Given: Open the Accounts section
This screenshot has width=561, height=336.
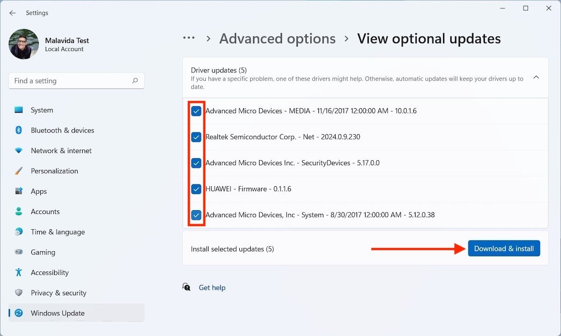Looking at the screenshot, I should [x=76, y=212].
